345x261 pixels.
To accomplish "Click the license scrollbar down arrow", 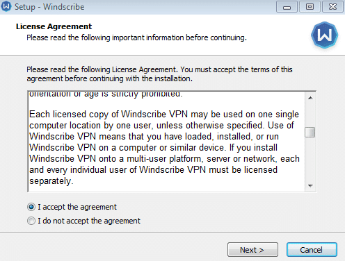I will 310,186.
